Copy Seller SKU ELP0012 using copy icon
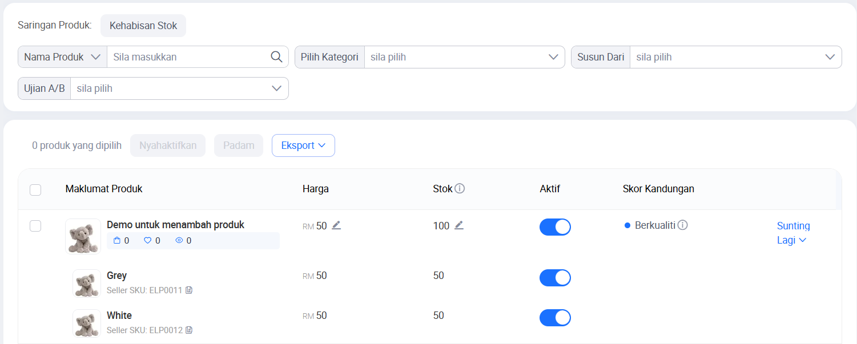This screenshot has height=344, width=857. [x=189, y=330]
